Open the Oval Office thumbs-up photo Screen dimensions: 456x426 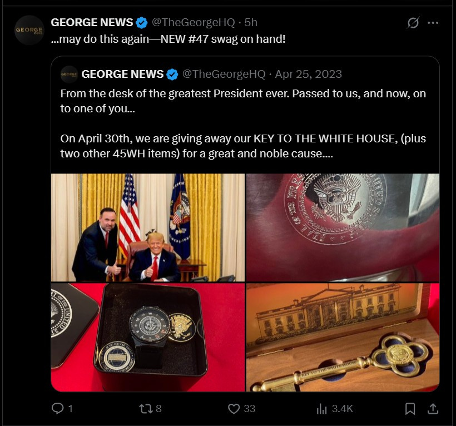[148, 227]
